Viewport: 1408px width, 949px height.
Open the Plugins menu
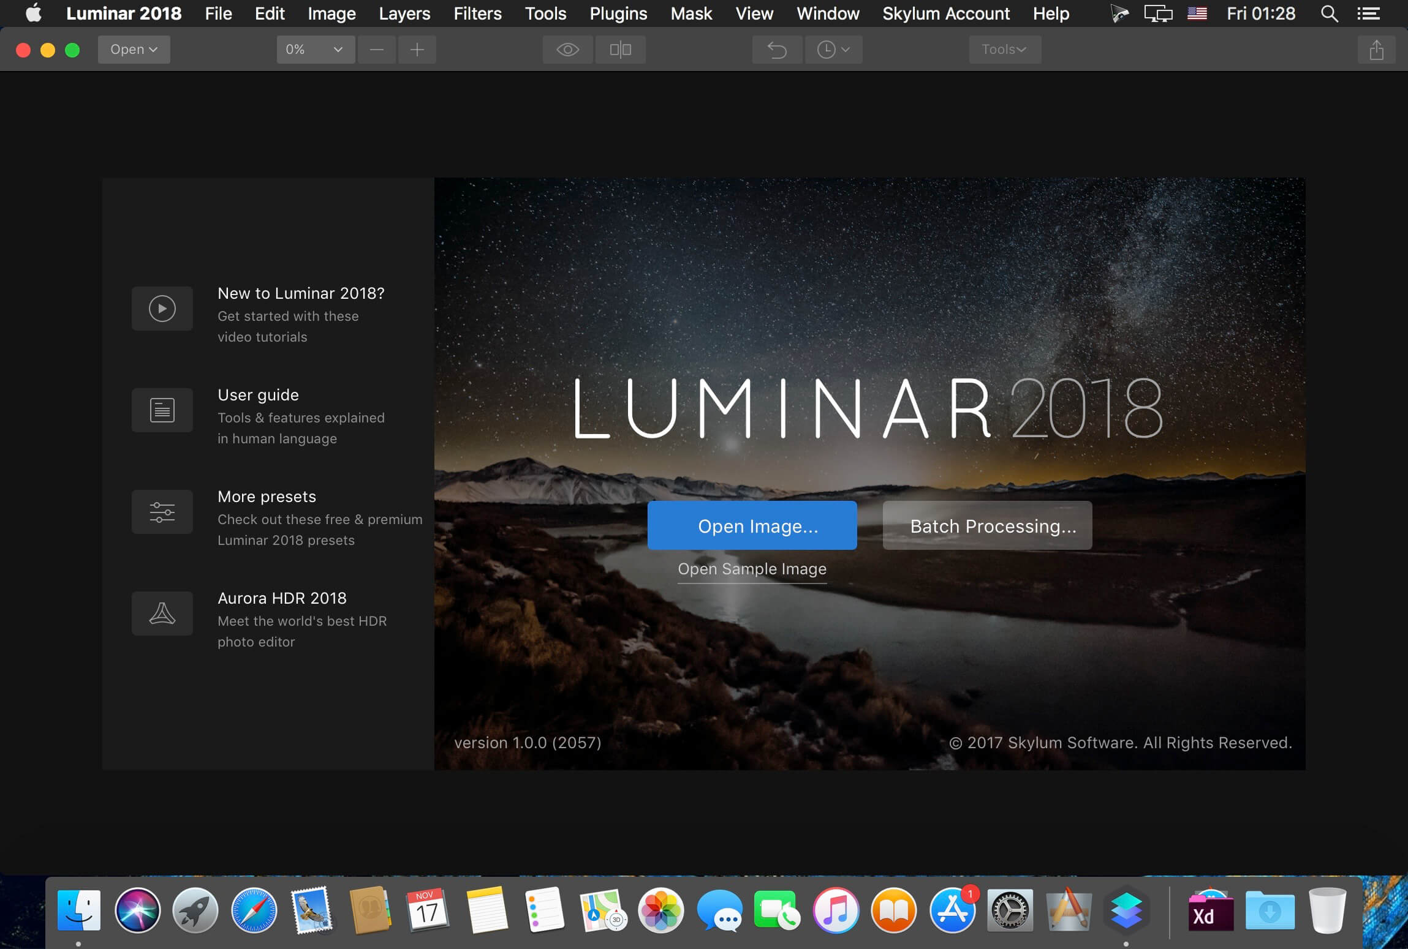(618, 13)
